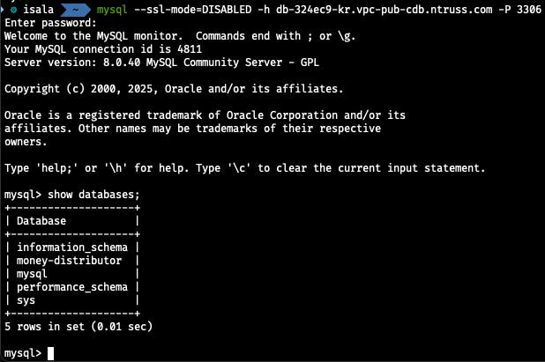This screenshot has width=545, height=362.
Task: Select the performance_schema row
Action: pos(78,287)
